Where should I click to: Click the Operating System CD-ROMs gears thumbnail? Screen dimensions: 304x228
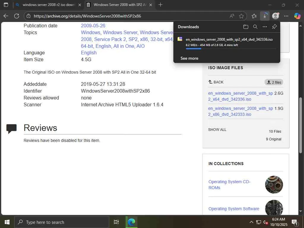point(274,185)
